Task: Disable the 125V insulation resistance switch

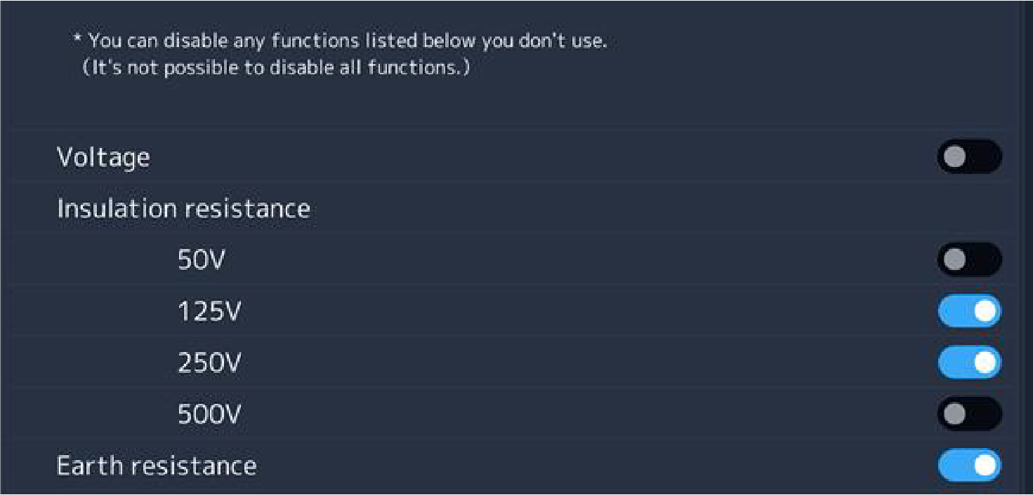Action: (x=969, y=311)
